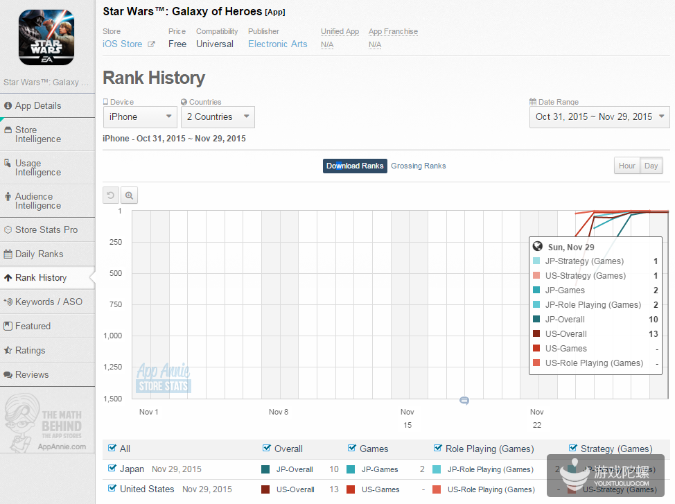The image size is (675, 504).
Task: Open the App Details menu item
Action: [x=47, y=105]
